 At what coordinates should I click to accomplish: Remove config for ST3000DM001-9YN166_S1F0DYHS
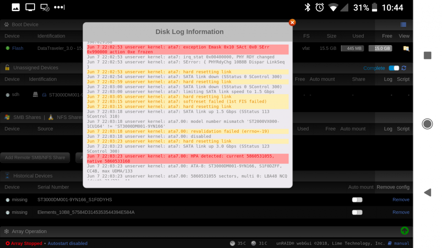(x=401, y=200)
